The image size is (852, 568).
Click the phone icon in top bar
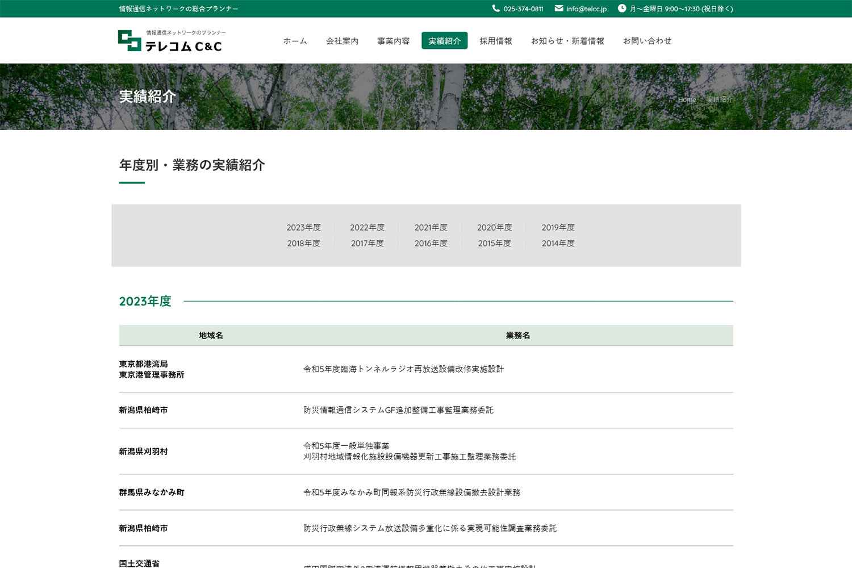coord(496,9)
